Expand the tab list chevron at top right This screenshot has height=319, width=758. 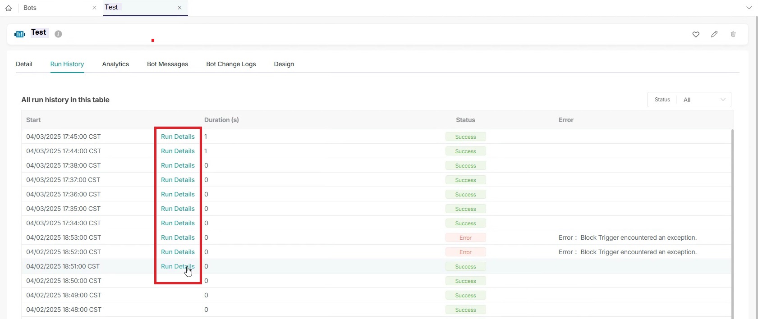coord(749,8)
